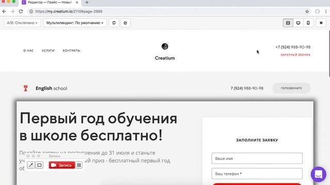Click the red Запись record button

tap(62, 165)
